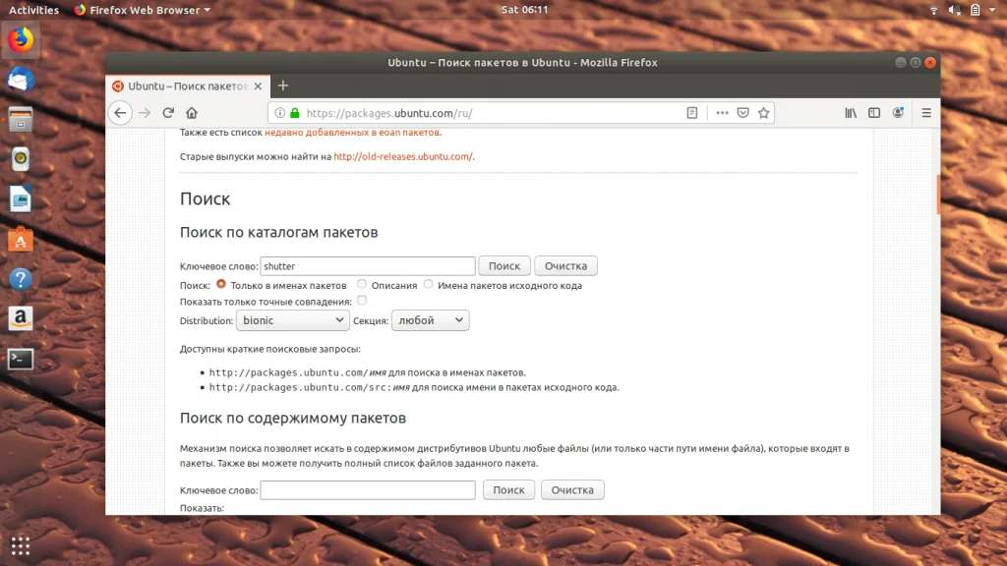The height and width of the screenshot is (566, 1007).
Task: Select 'Имена пакетов исходного кода' radio
Action: tap(429, 284)
